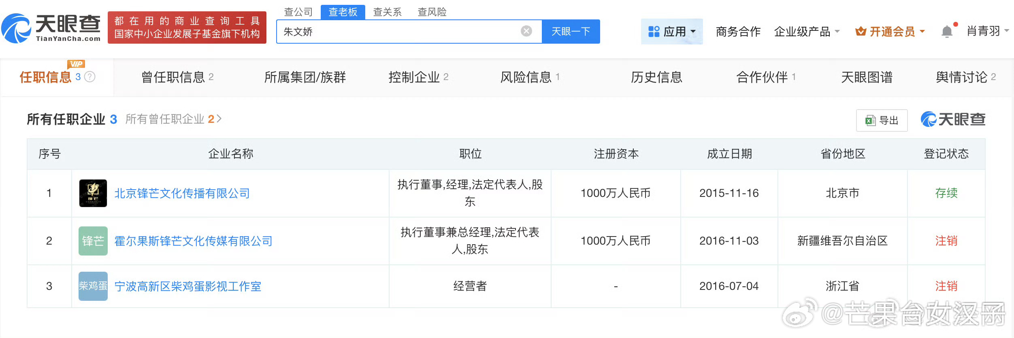Open 霍尔果斯锋芒 company logo tile

[93, 241]
